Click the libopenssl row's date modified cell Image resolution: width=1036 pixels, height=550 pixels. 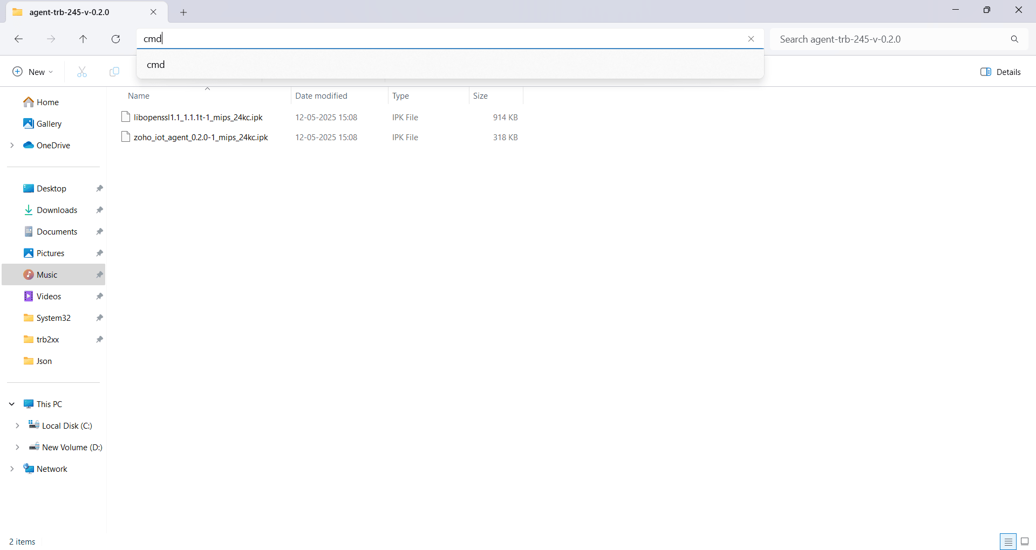pos(326,117)
